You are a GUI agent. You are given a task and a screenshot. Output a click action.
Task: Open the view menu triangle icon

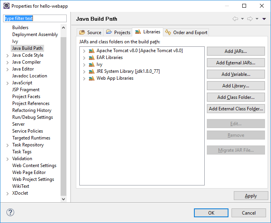264,19
